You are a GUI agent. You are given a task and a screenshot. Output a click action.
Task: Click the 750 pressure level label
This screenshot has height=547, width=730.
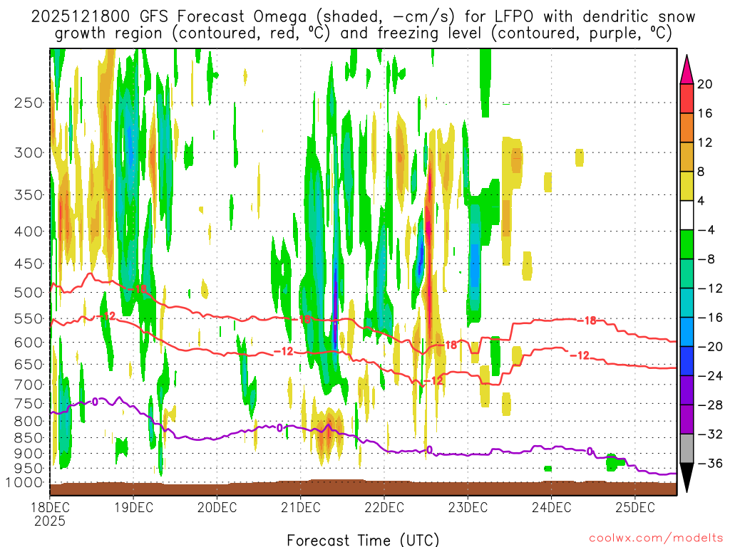point(29,404)
